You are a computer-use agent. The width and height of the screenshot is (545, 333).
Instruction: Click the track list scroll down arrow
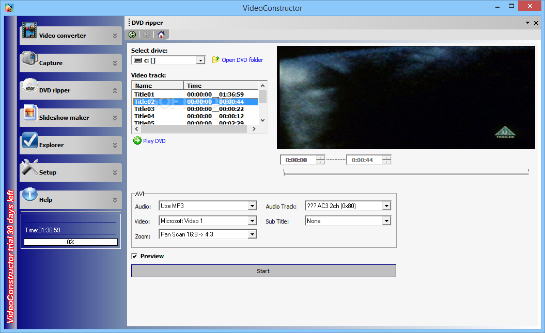pyautogui.click(x=263, y=120)
